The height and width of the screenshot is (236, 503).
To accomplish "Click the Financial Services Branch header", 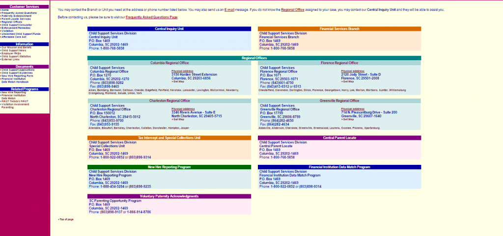I will tap(339, 29).
